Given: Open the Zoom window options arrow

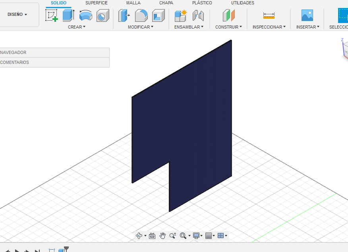Looking at the screenshot, I should pyautogui.click(x=189, y=236).
